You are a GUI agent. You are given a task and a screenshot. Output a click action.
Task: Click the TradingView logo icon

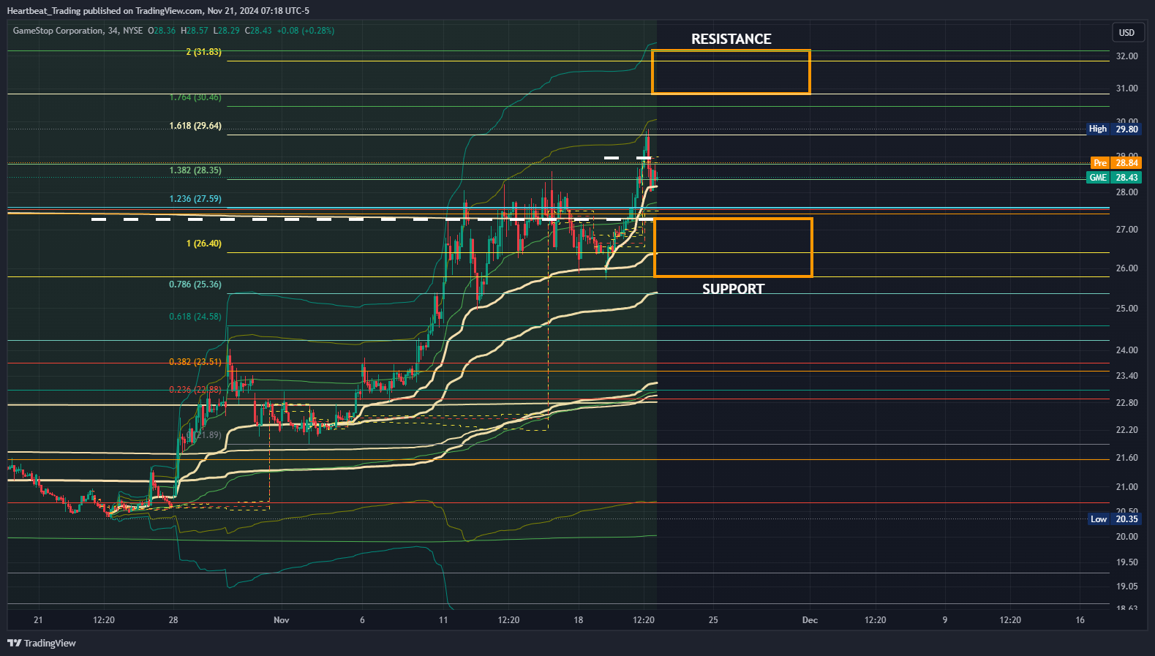click(14, 643)
